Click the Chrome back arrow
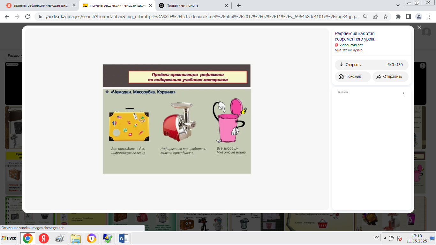Screen dimensions: 436x245 [x=7, y=17]
